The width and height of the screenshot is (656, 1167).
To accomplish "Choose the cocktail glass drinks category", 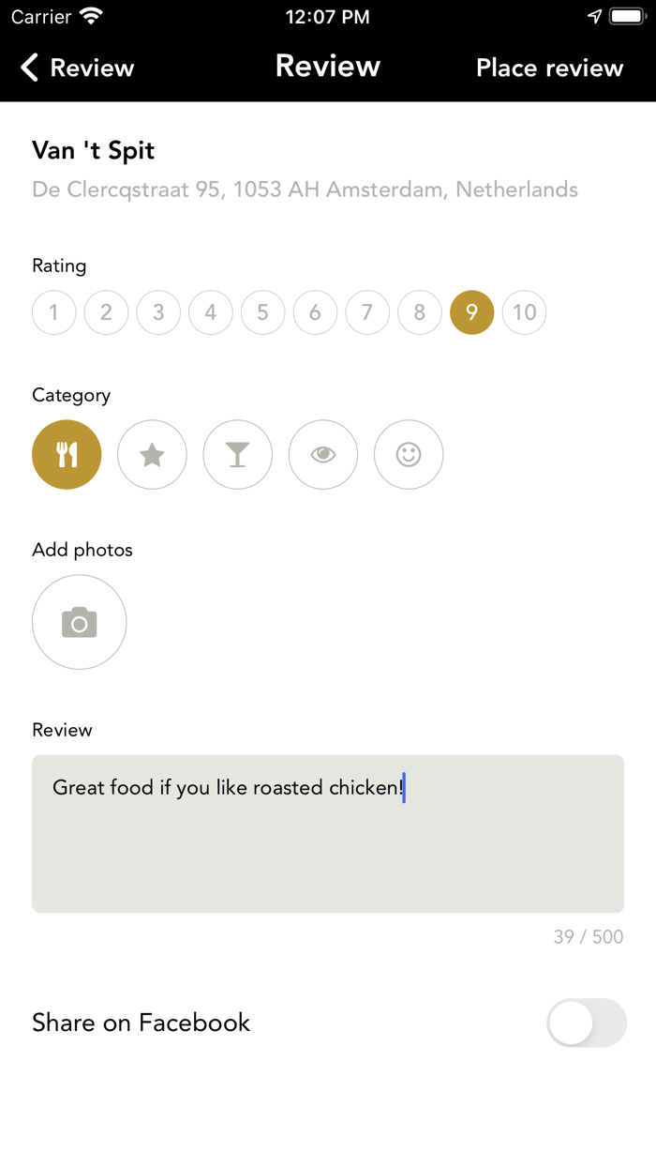I will tap(237, 455).
